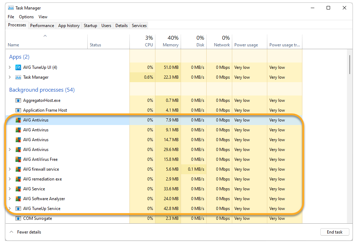Select the AggregatorHost.exe process name

42,100
